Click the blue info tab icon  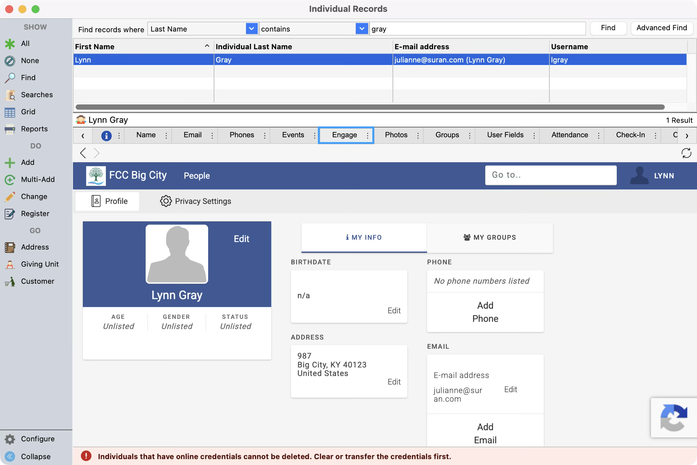[x=106, y=135]
